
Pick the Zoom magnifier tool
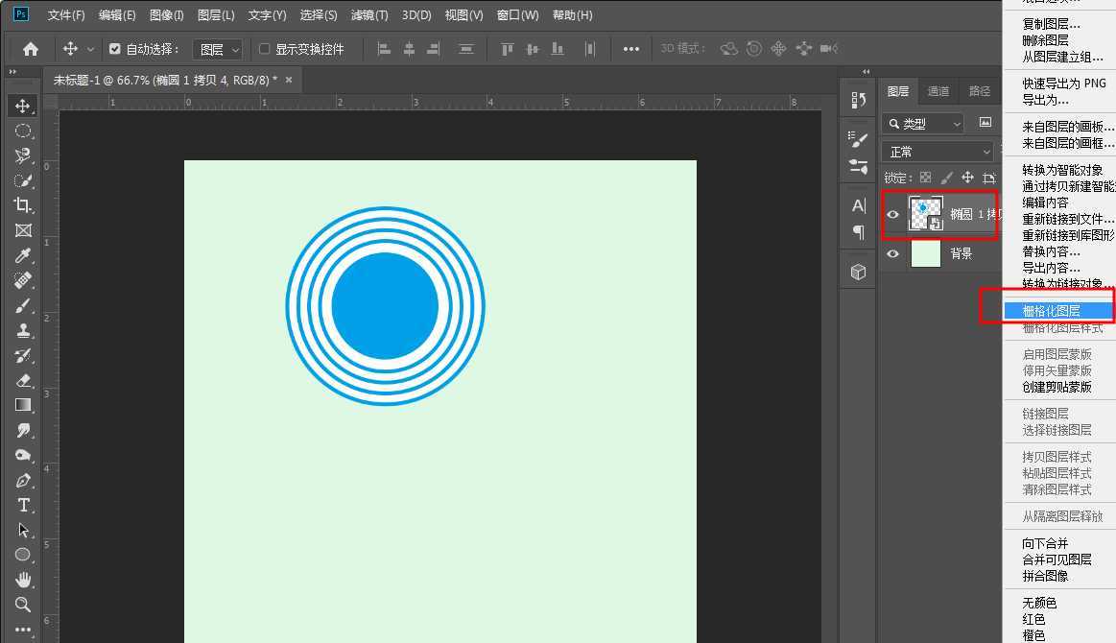click(23, 605)
